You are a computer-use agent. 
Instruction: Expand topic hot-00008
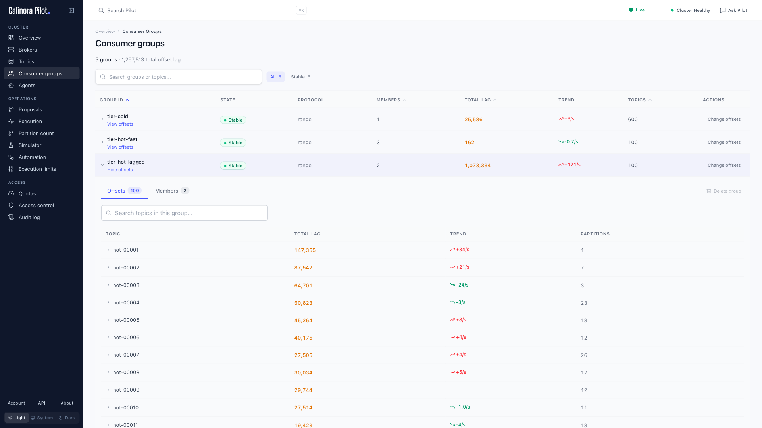click(108, 372)
